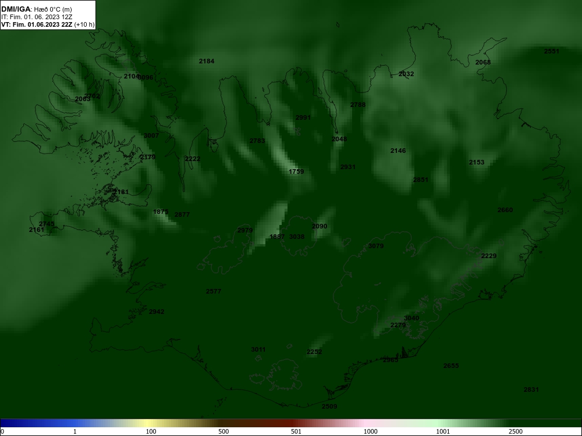
Task: Click the color bar label '501'
Action: pos(296,431)
